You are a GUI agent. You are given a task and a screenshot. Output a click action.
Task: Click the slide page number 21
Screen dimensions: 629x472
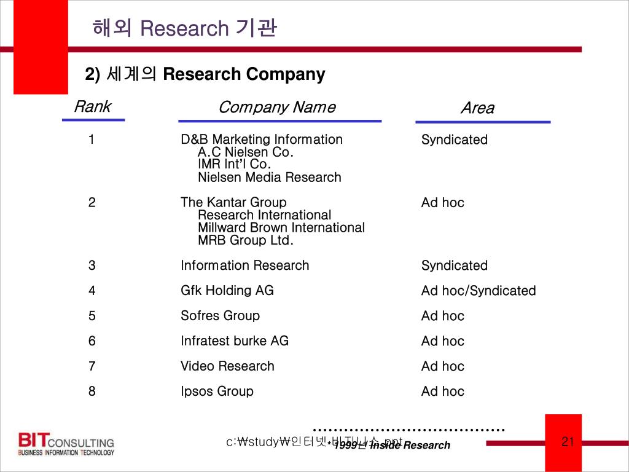(568, 442)
